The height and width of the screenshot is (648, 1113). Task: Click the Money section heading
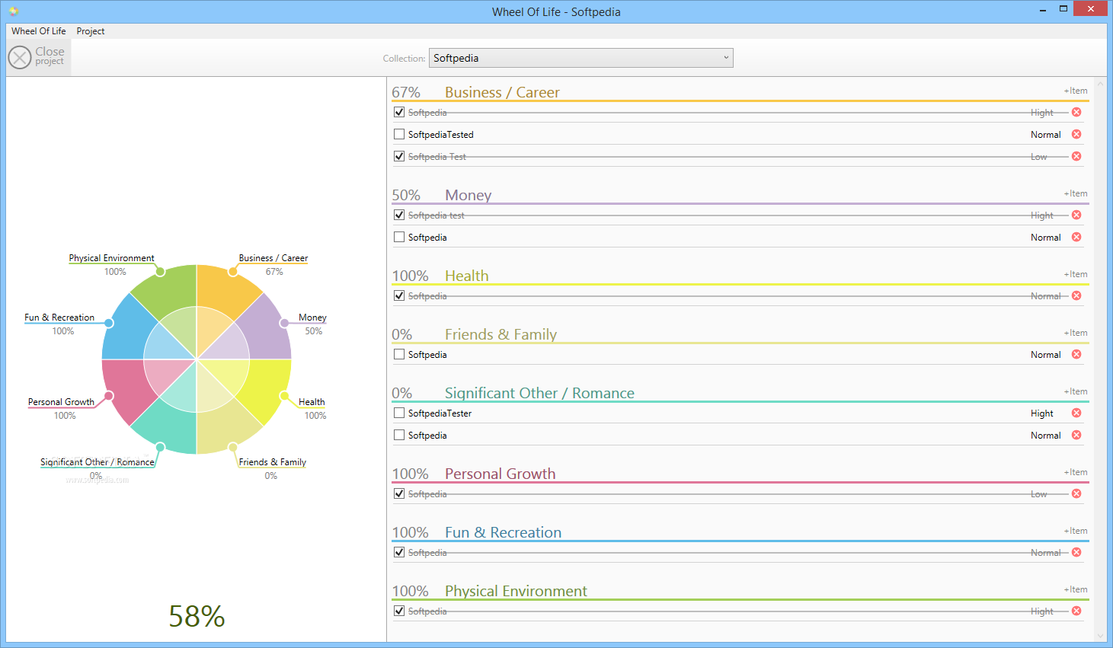[468, 195]
